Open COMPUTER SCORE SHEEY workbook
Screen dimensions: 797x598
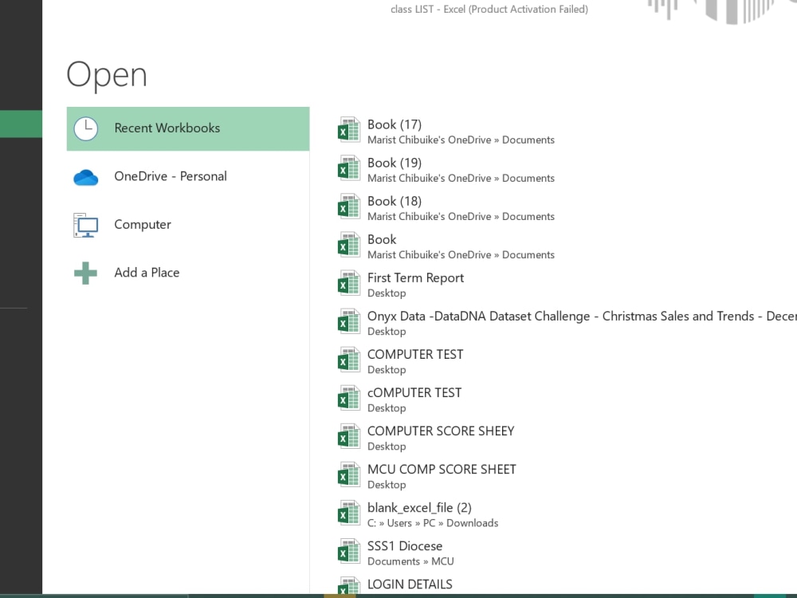tap(441, 431)
